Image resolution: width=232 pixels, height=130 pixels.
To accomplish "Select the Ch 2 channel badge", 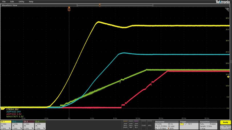I will click(x=17, y=125).
